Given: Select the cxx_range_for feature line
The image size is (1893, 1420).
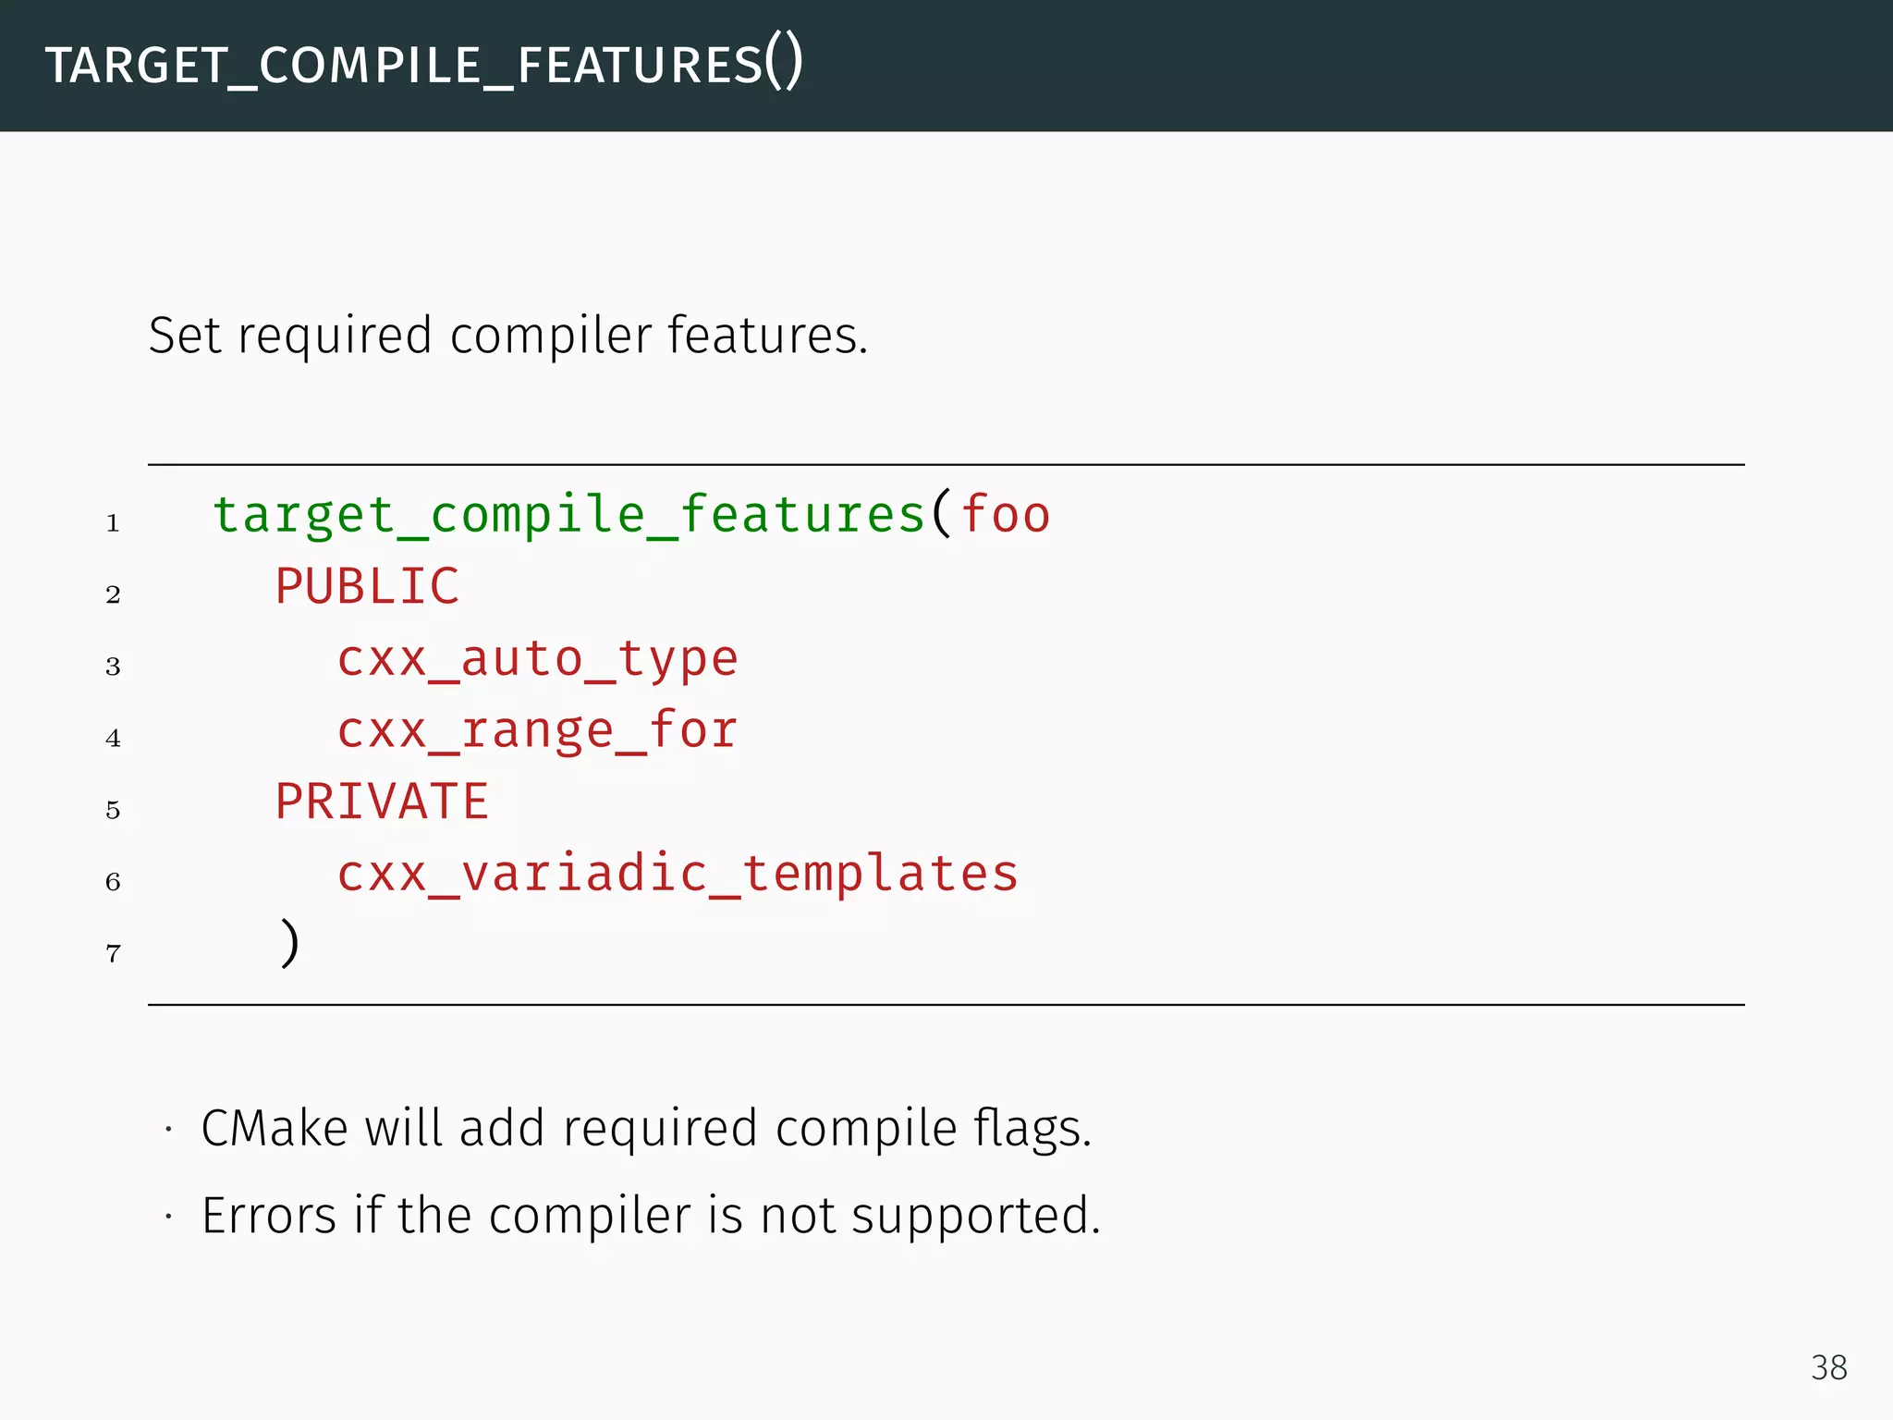Looking at the screenshot, I should pyautogui.click(x=537, y=730).
